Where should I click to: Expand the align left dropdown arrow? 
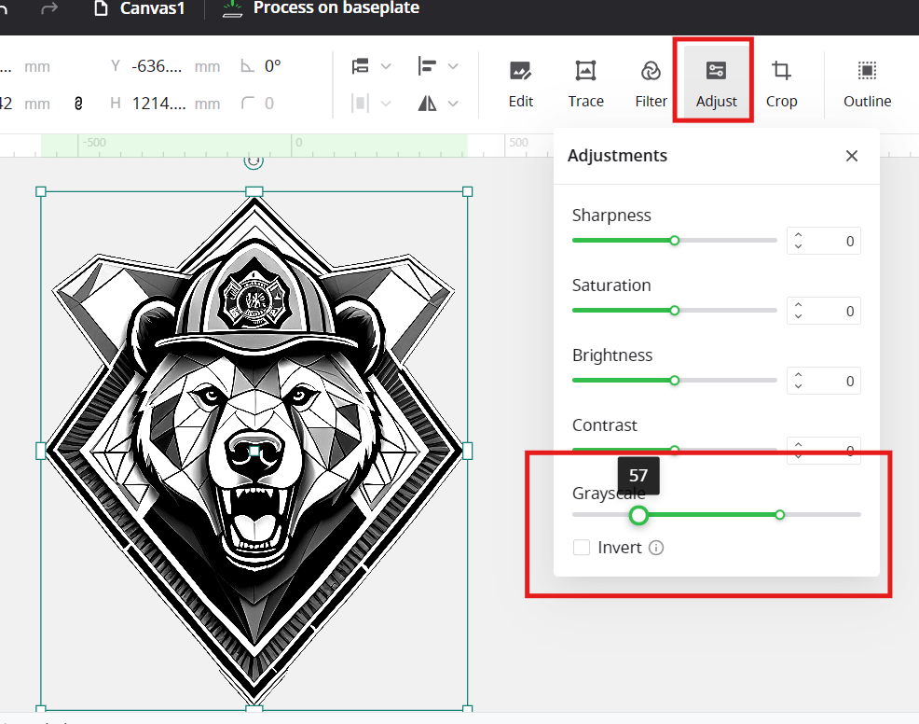click(x=452, y=66)
